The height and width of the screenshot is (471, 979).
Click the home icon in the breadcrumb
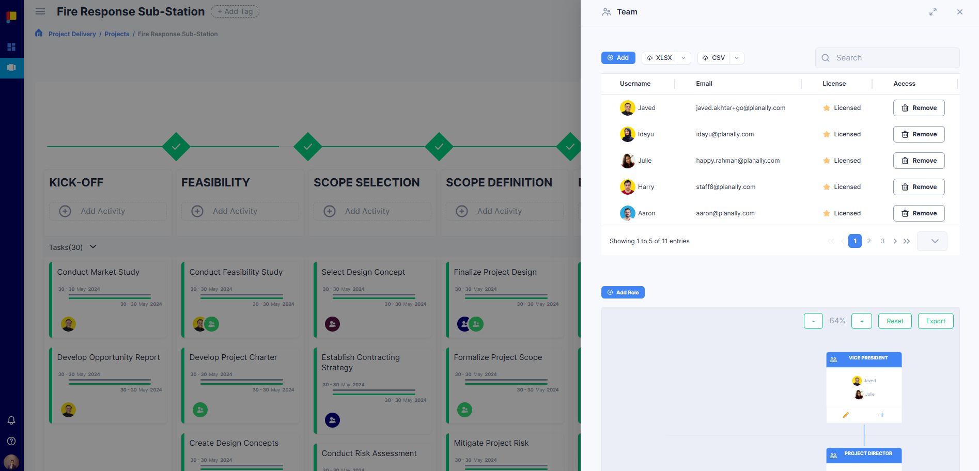point(39,33)
